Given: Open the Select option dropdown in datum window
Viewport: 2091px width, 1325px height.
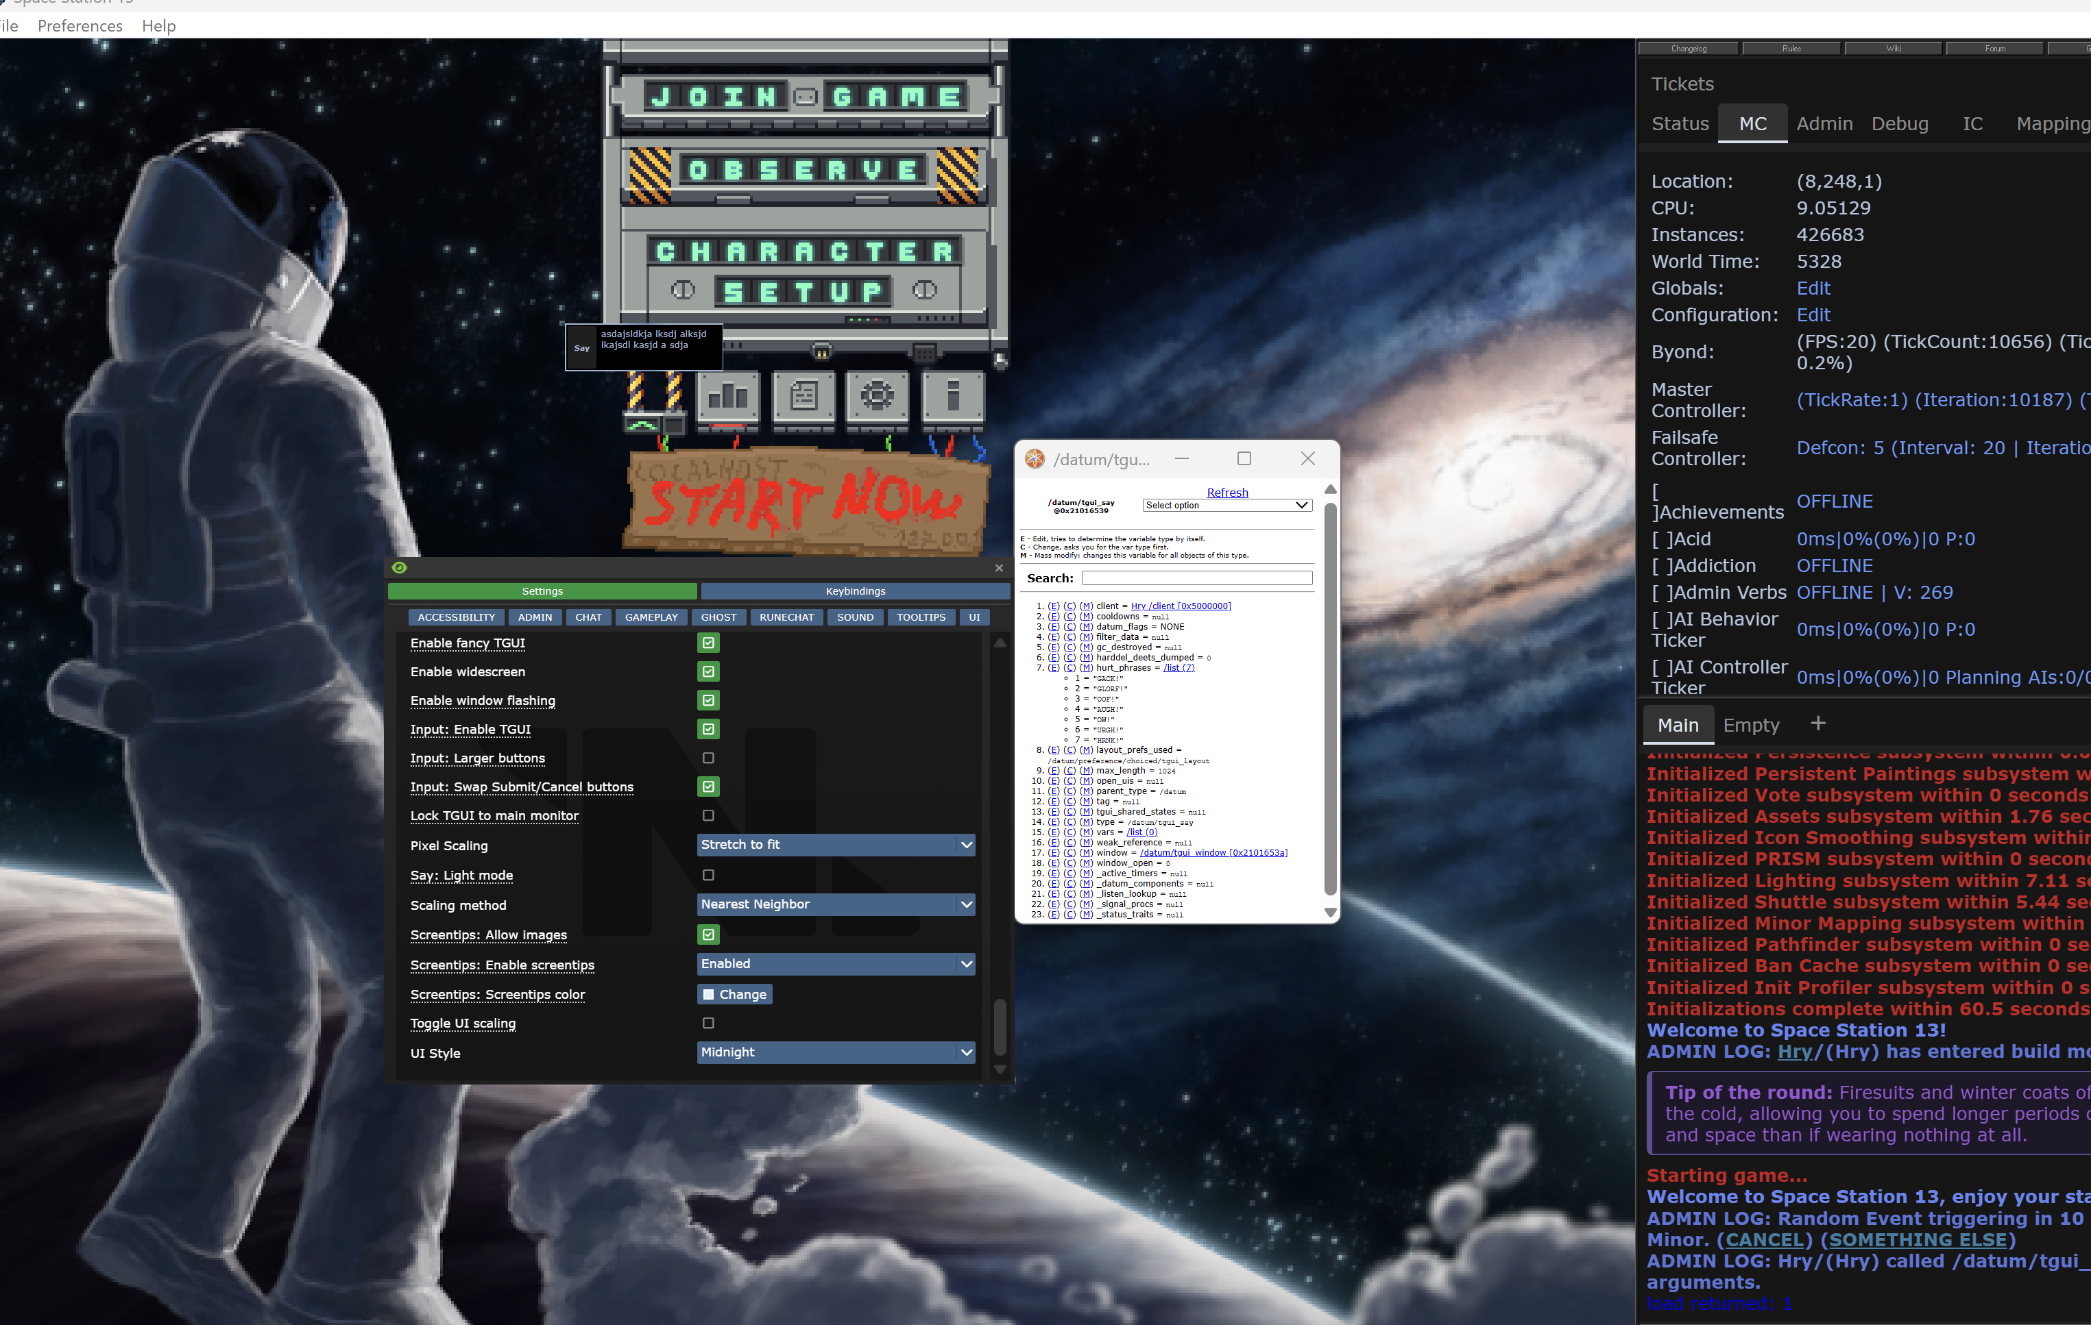Looking at the screenshot, I should [x=1226, y=505].
